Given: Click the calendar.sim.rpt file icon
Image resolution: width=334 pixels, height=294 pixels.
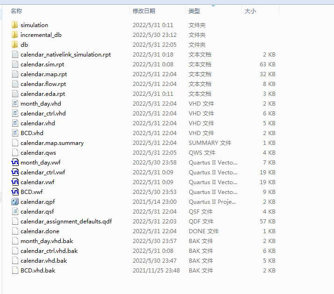Looking at the screenshot, I should click(15, 64).
